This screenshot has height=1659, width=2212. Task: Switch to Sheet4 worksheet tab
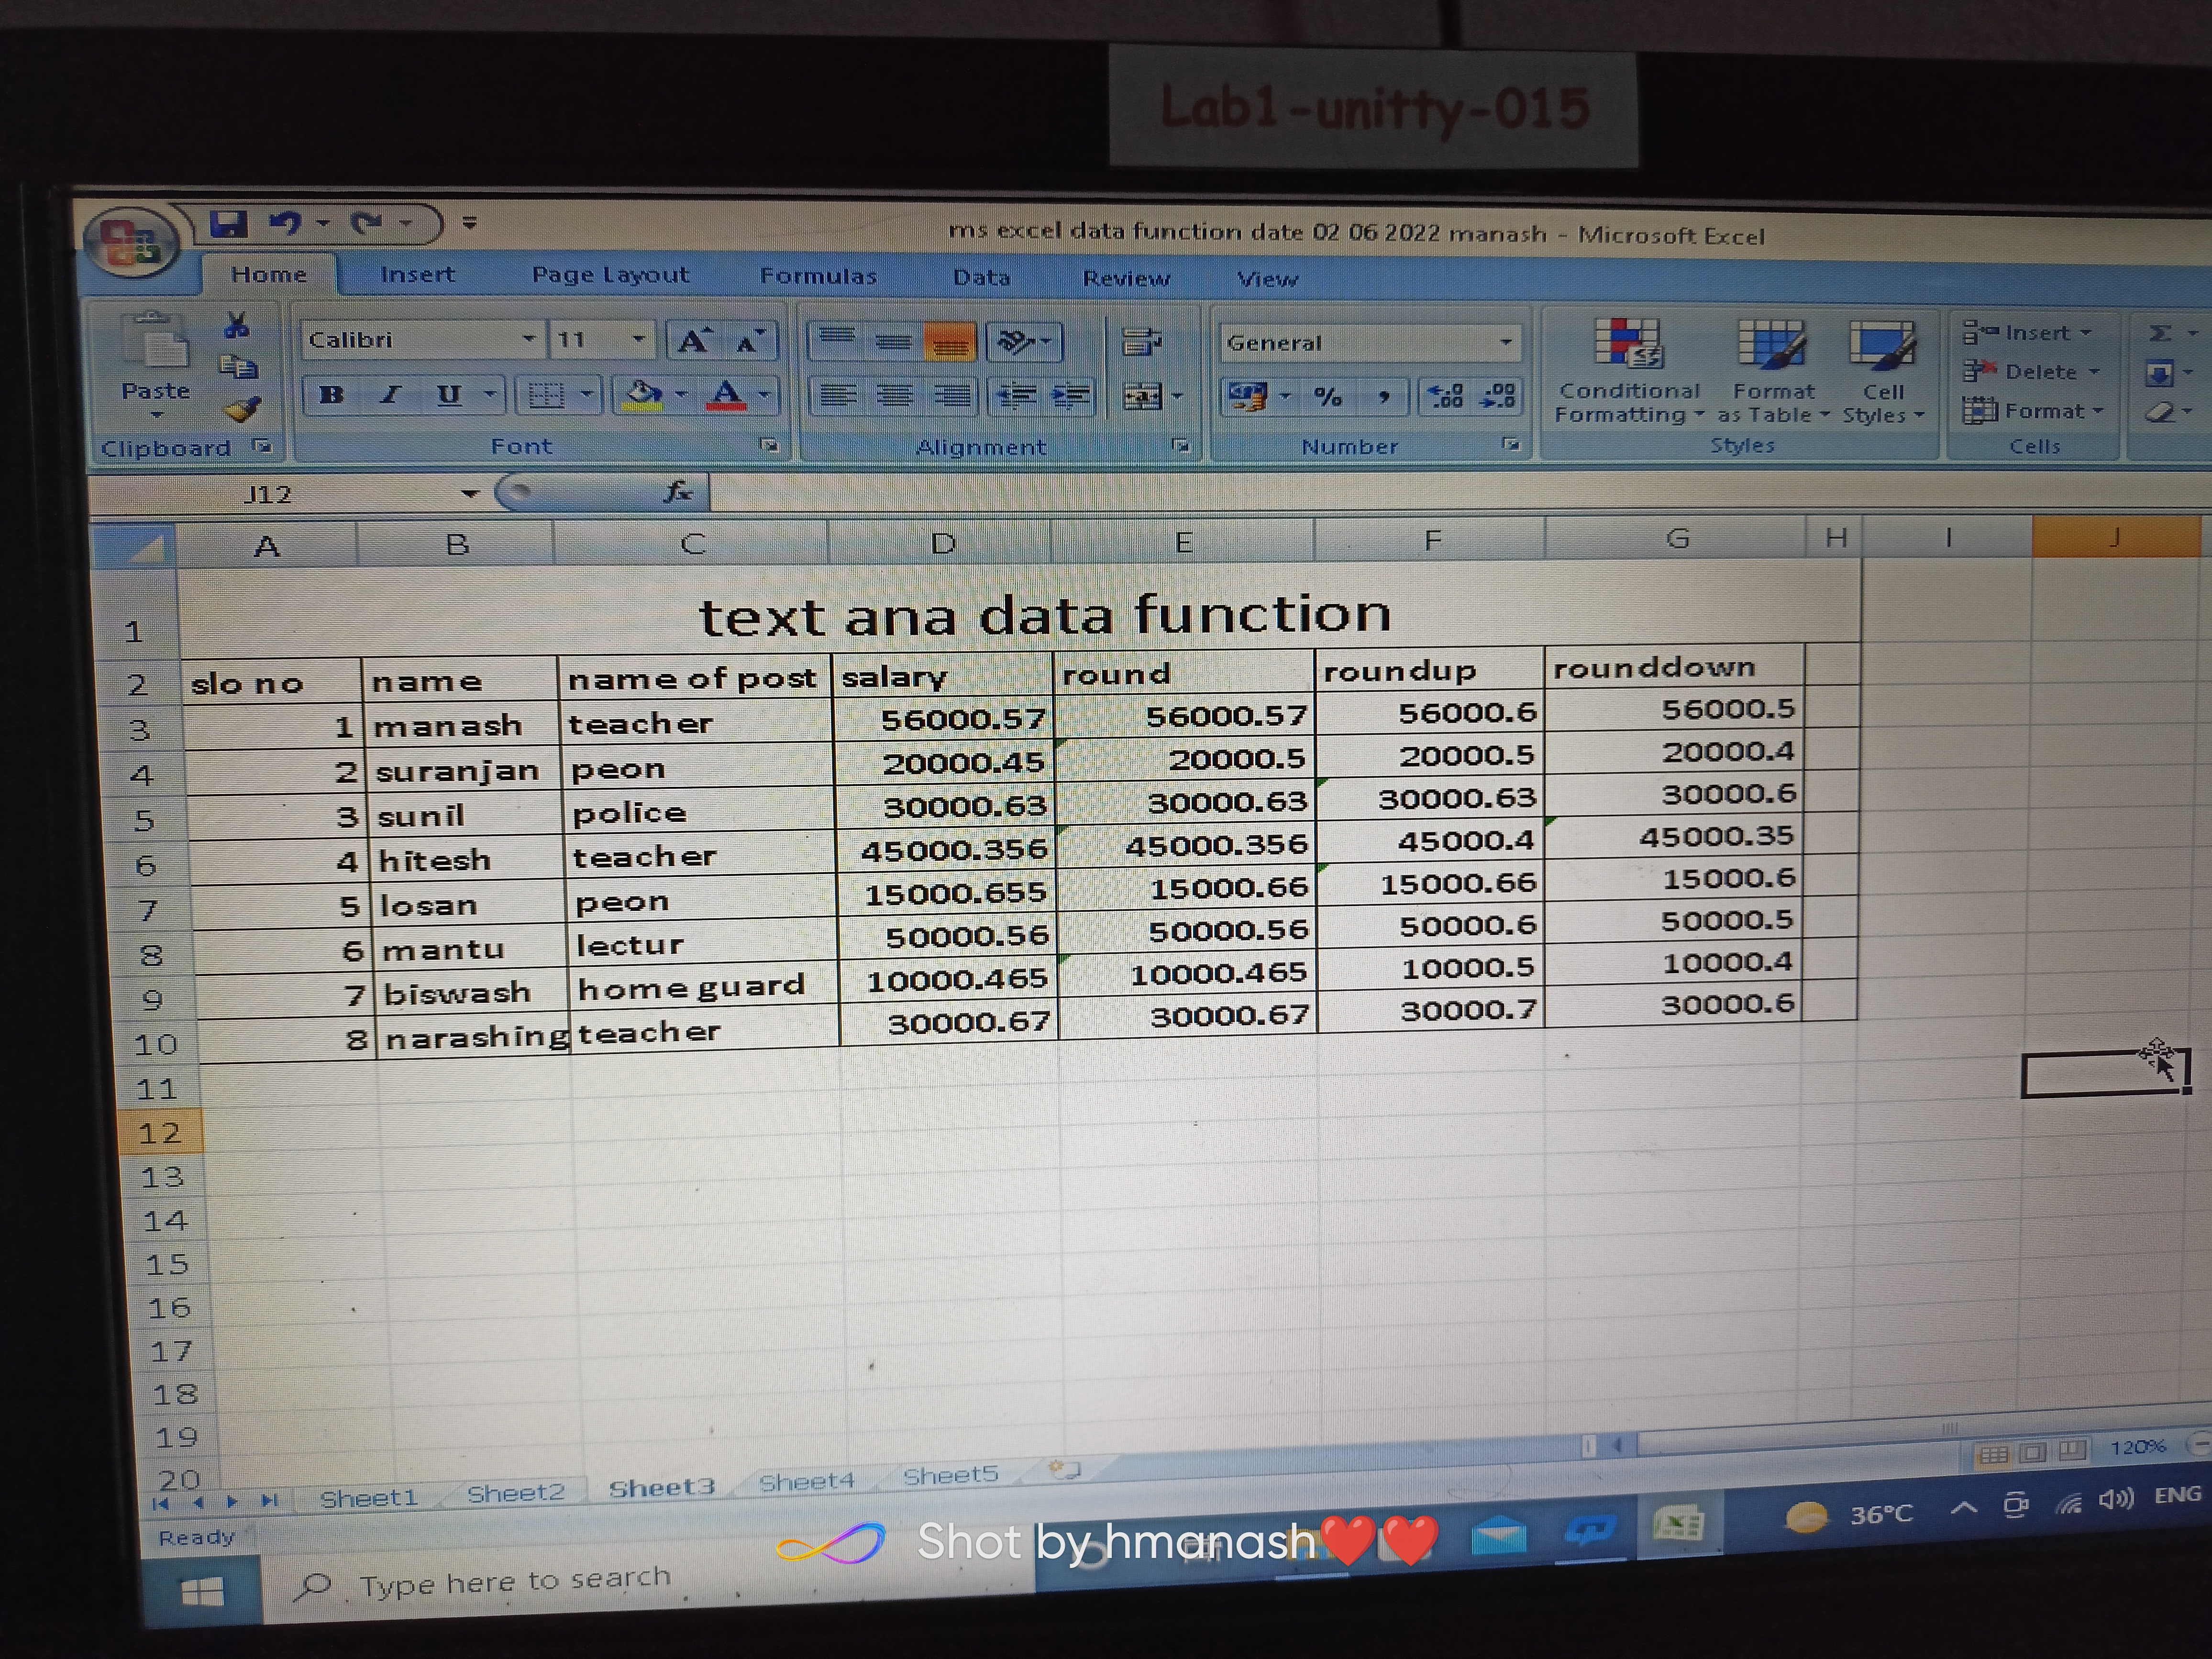[806, 1481]
